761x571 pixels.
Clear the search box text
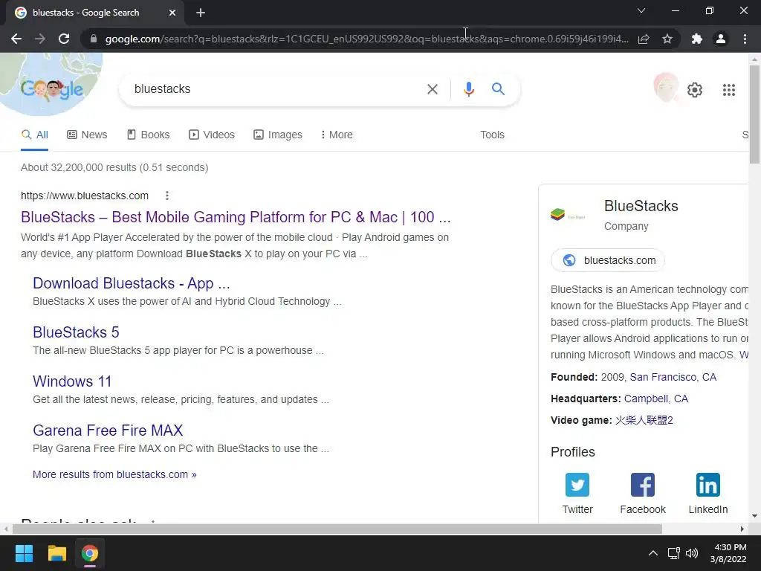pyautogui.click(x=432, y=89)
